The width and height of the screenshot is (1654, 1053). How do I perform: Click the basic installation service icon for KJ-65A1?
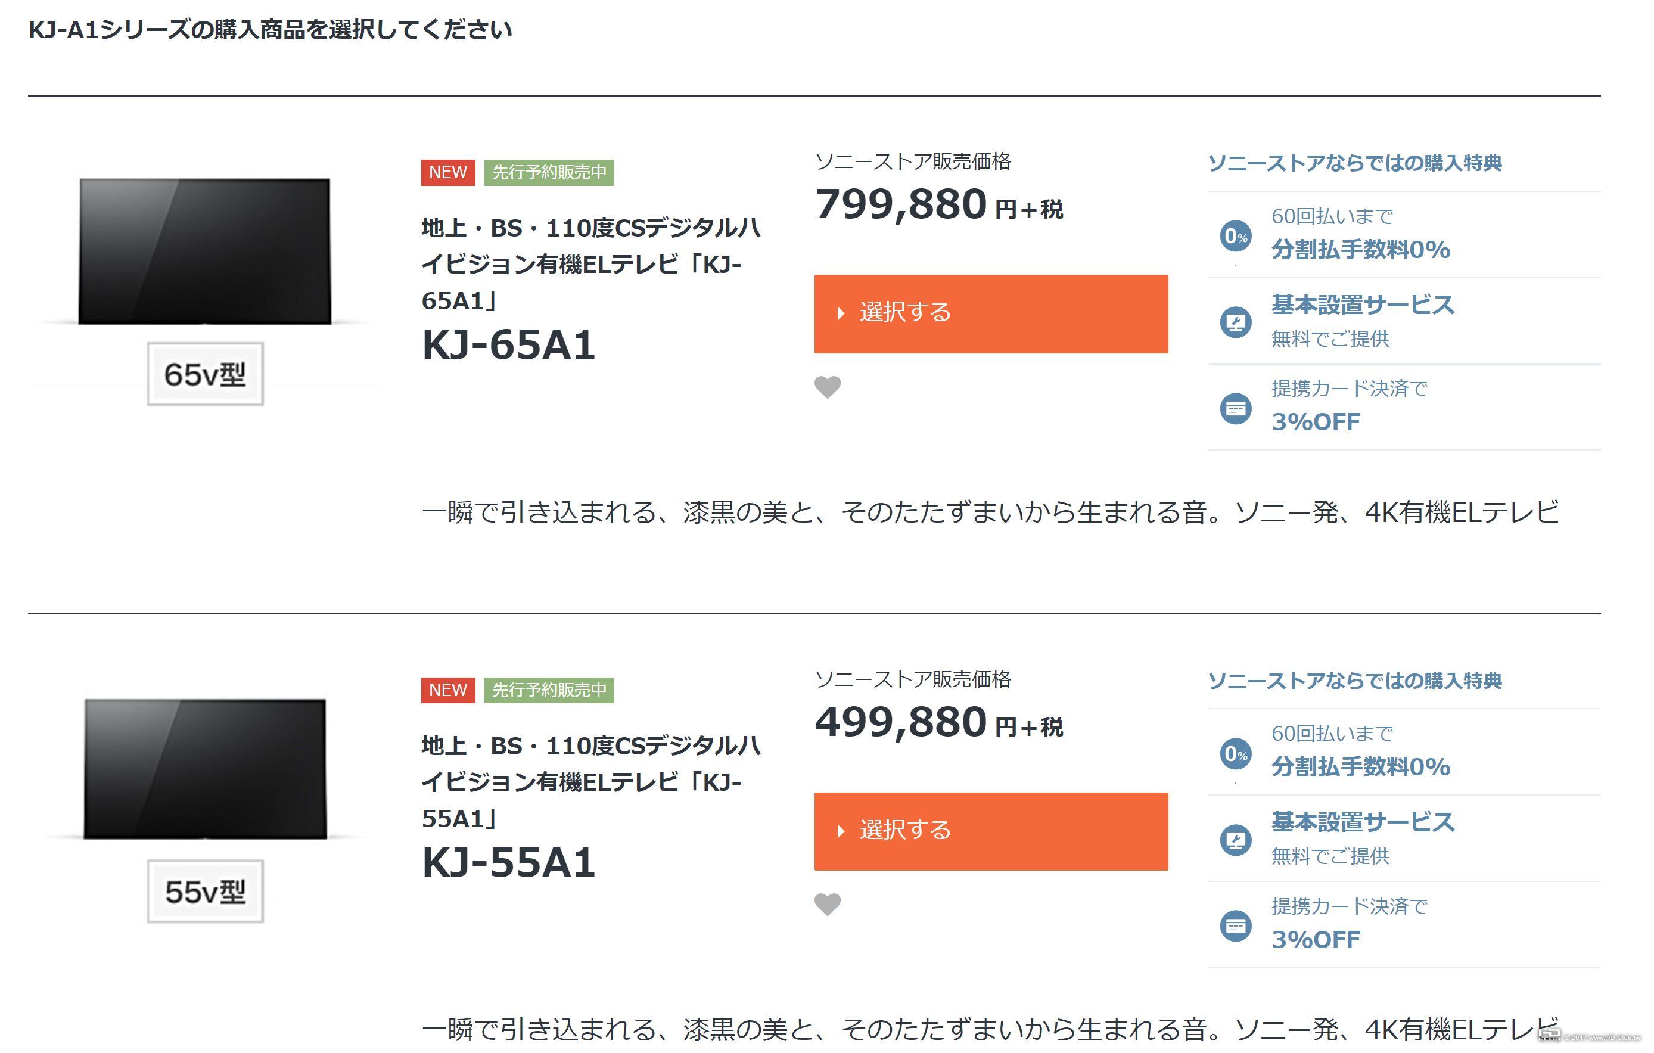[1235, 322]
